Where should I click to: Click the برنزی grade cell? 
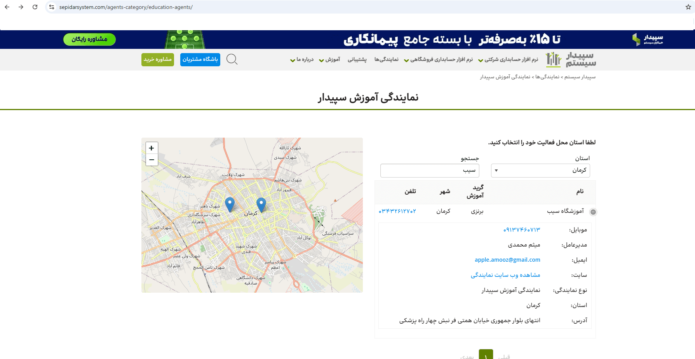tap(477, 211)
